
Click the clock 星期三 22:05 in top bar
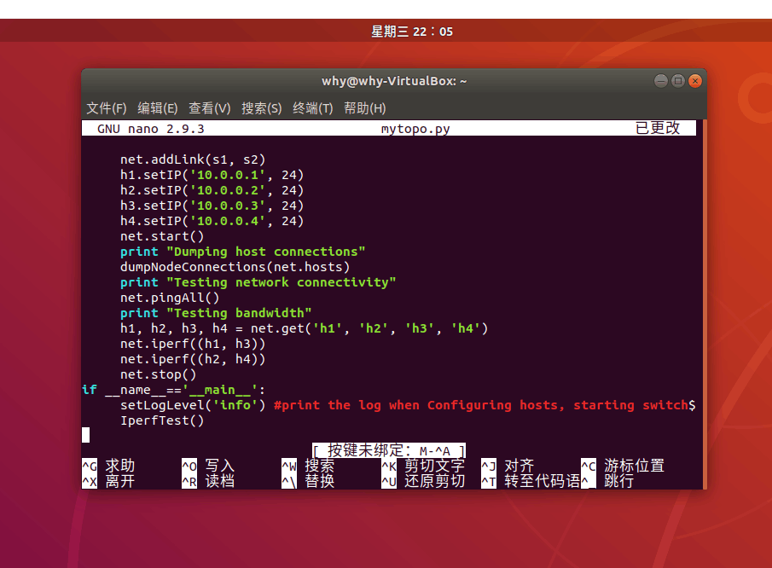coord(412,32)
